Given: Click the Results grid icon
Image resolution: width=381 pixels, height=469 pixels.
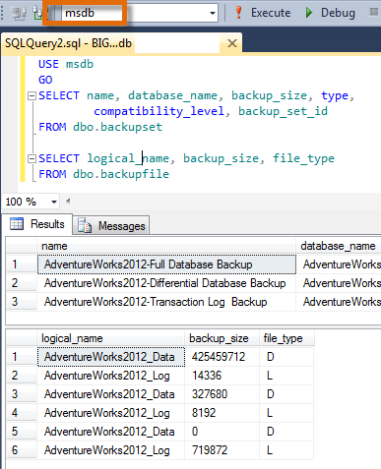Looking at the screenshot, I should tap(17, 224).
